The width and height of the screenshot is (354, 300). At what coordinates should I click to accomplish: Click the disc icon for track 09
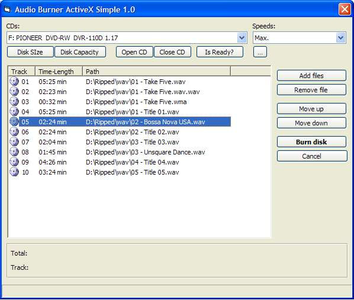tap(14, 162)
